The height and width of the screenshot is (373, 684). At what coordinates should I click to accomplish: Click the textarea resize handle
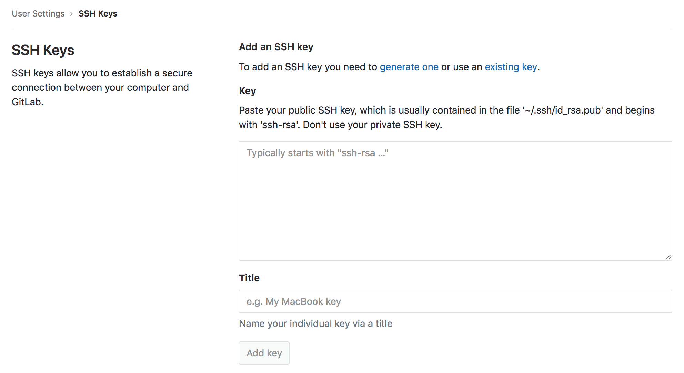(x=668, y=257)
